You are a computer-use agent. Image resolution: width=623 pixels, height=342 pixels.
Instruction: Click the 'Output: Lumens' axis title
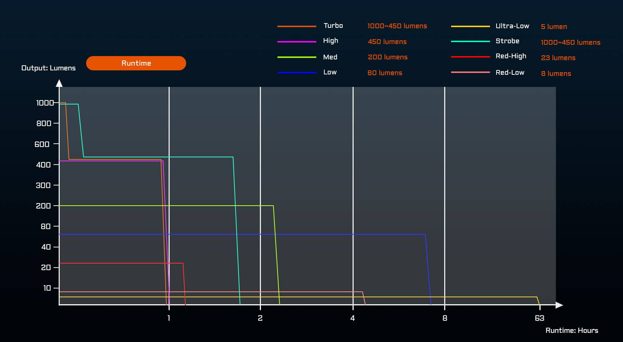click(x=48, y=68)
